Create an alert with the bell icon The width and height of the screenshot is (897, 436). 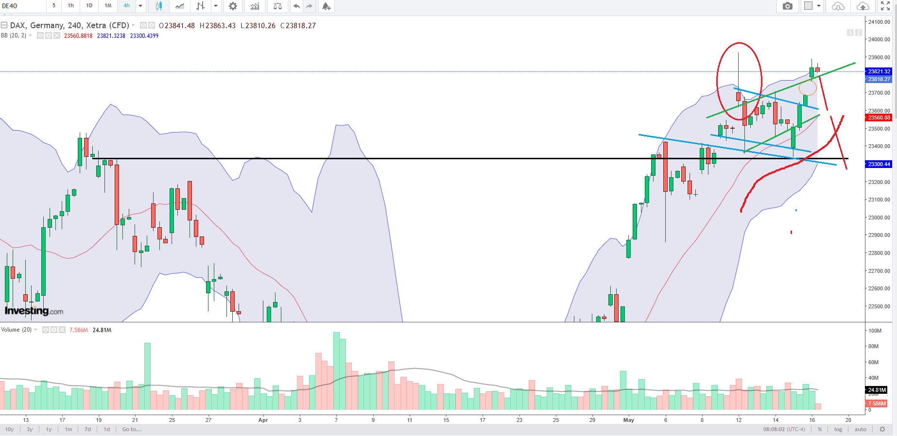326,6
